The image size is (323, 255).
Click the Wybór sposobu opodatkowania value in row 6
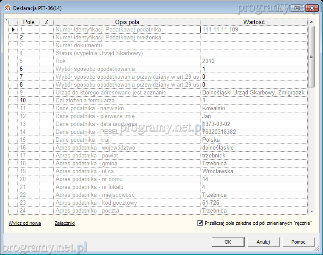[x=253, y=69]
